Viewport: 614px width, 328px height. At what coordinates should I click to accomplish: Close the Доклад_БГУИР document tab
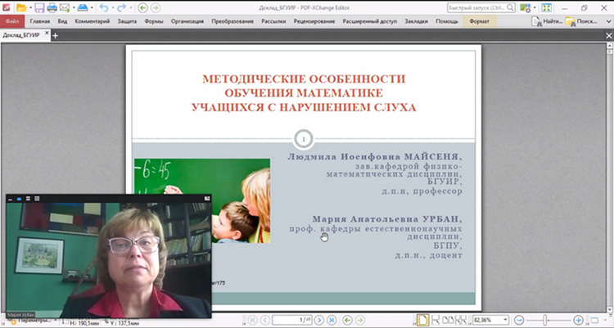pos(47,34)
